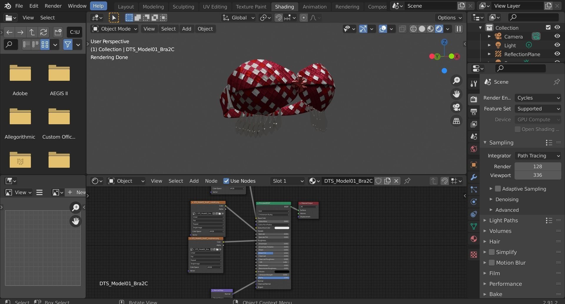Image resolution: width=565 pixels, height=304 pixels.
Task: Switch to Animation workspace tab
Action: click(x=314, y=6)
